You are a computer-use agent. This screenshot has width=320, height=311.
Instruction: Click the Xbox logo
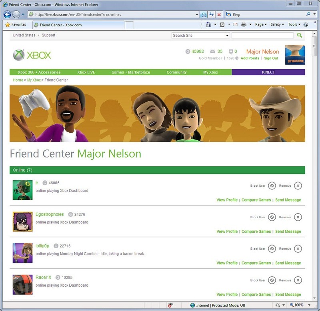32,55
